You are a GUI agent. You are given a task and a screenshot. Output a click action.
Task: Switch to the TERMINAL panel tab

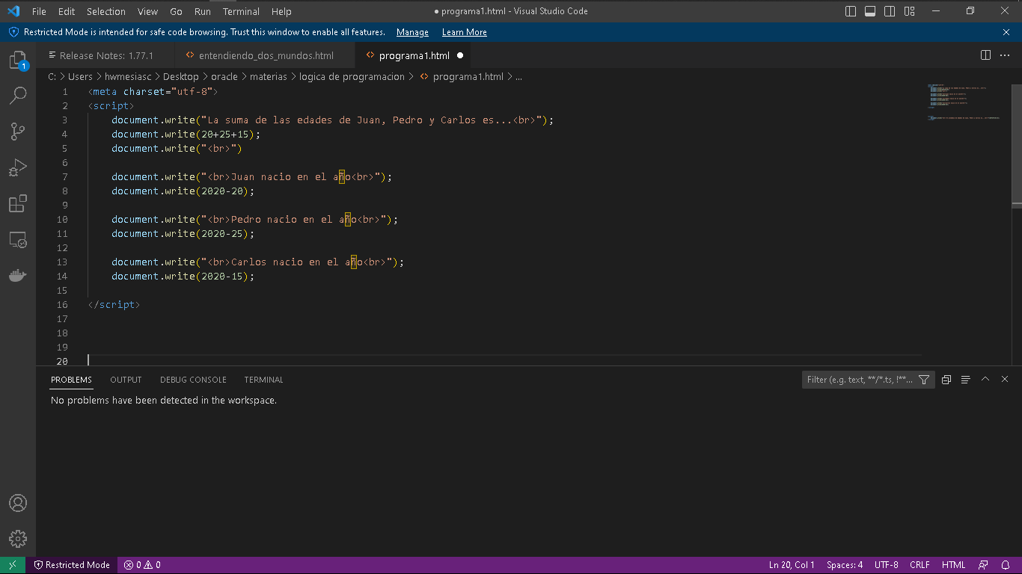(263, 380)
